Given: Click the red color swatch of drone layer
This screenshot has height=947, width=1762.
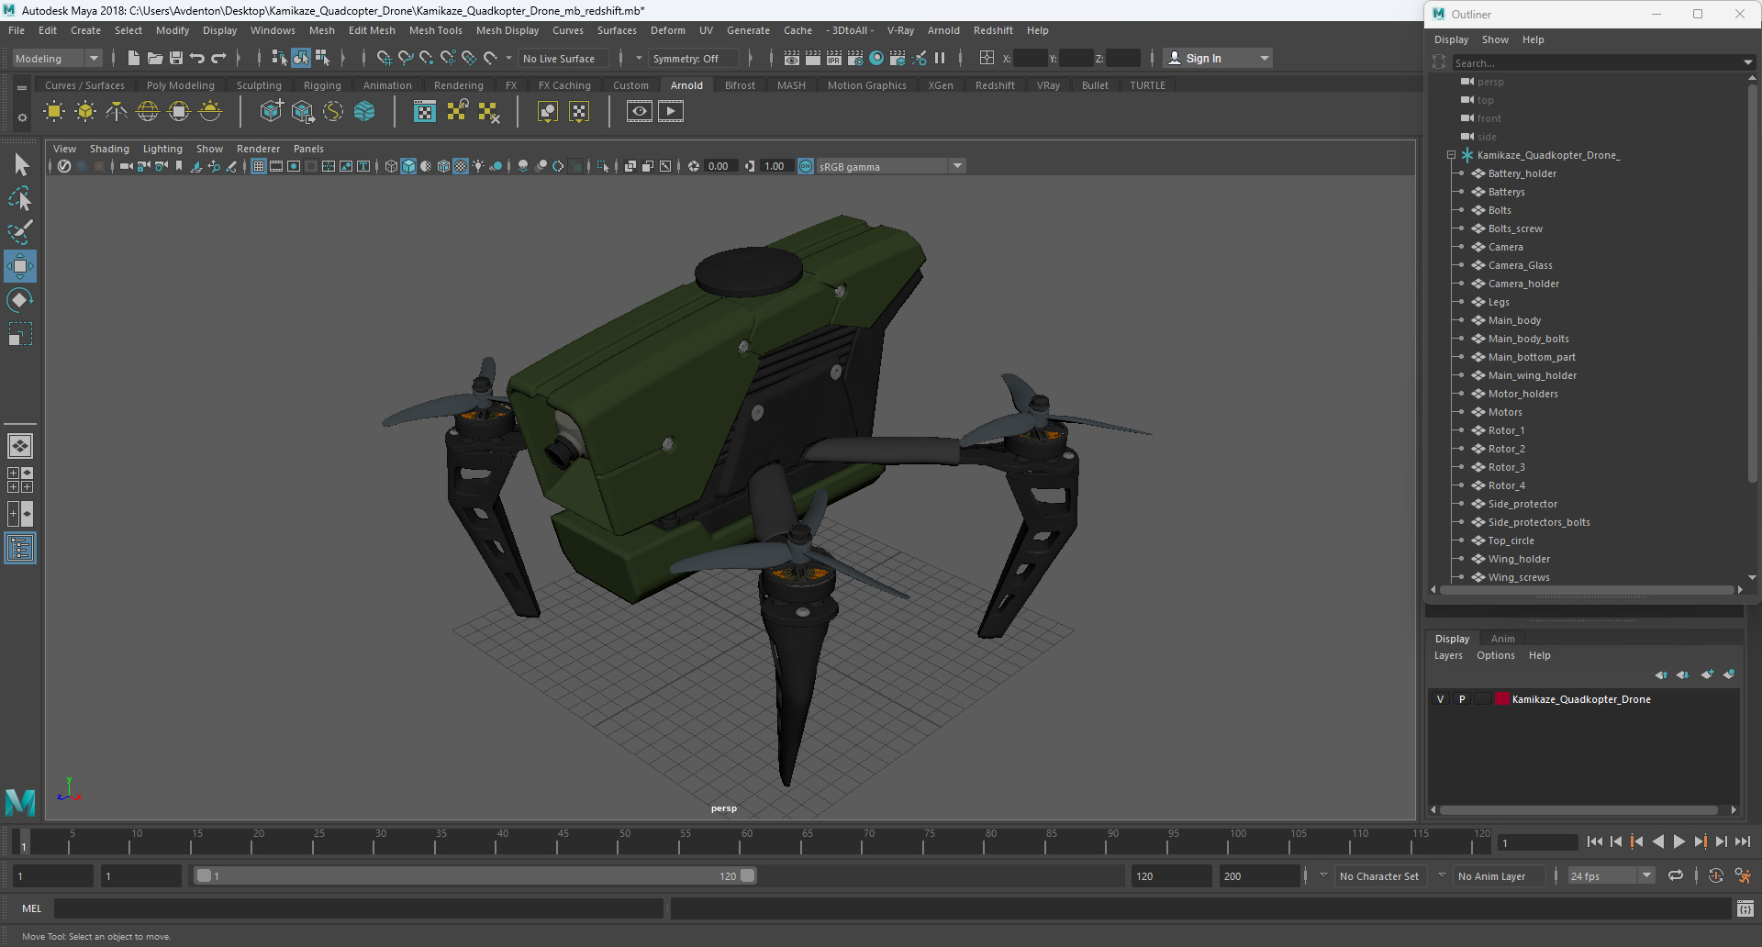Looking at the screenshot, I should point(1502,699).
